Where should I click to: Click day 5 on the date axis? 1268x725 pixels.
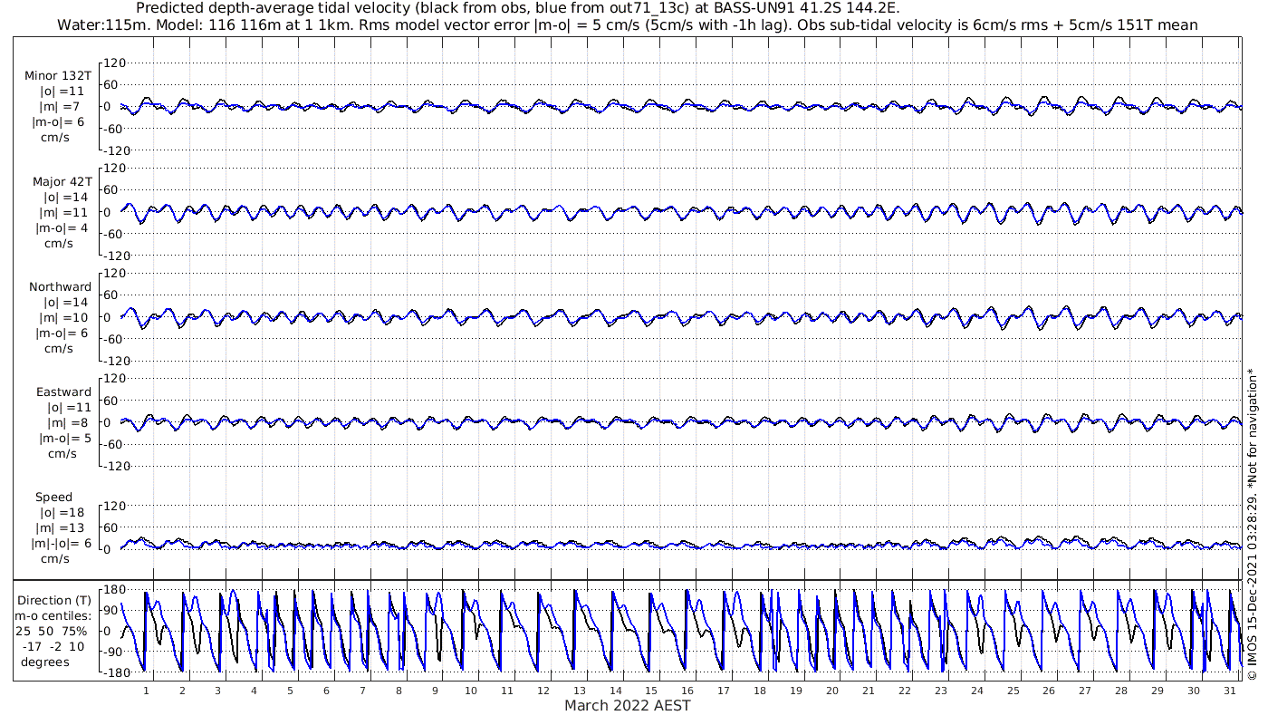pyautogui.click(x=291, y=691)
